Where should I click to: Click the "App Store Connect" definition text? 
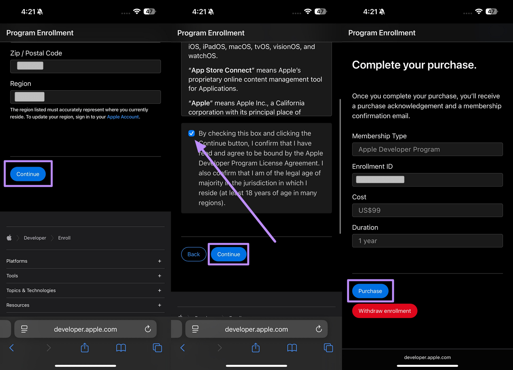[x=255, y=79]
